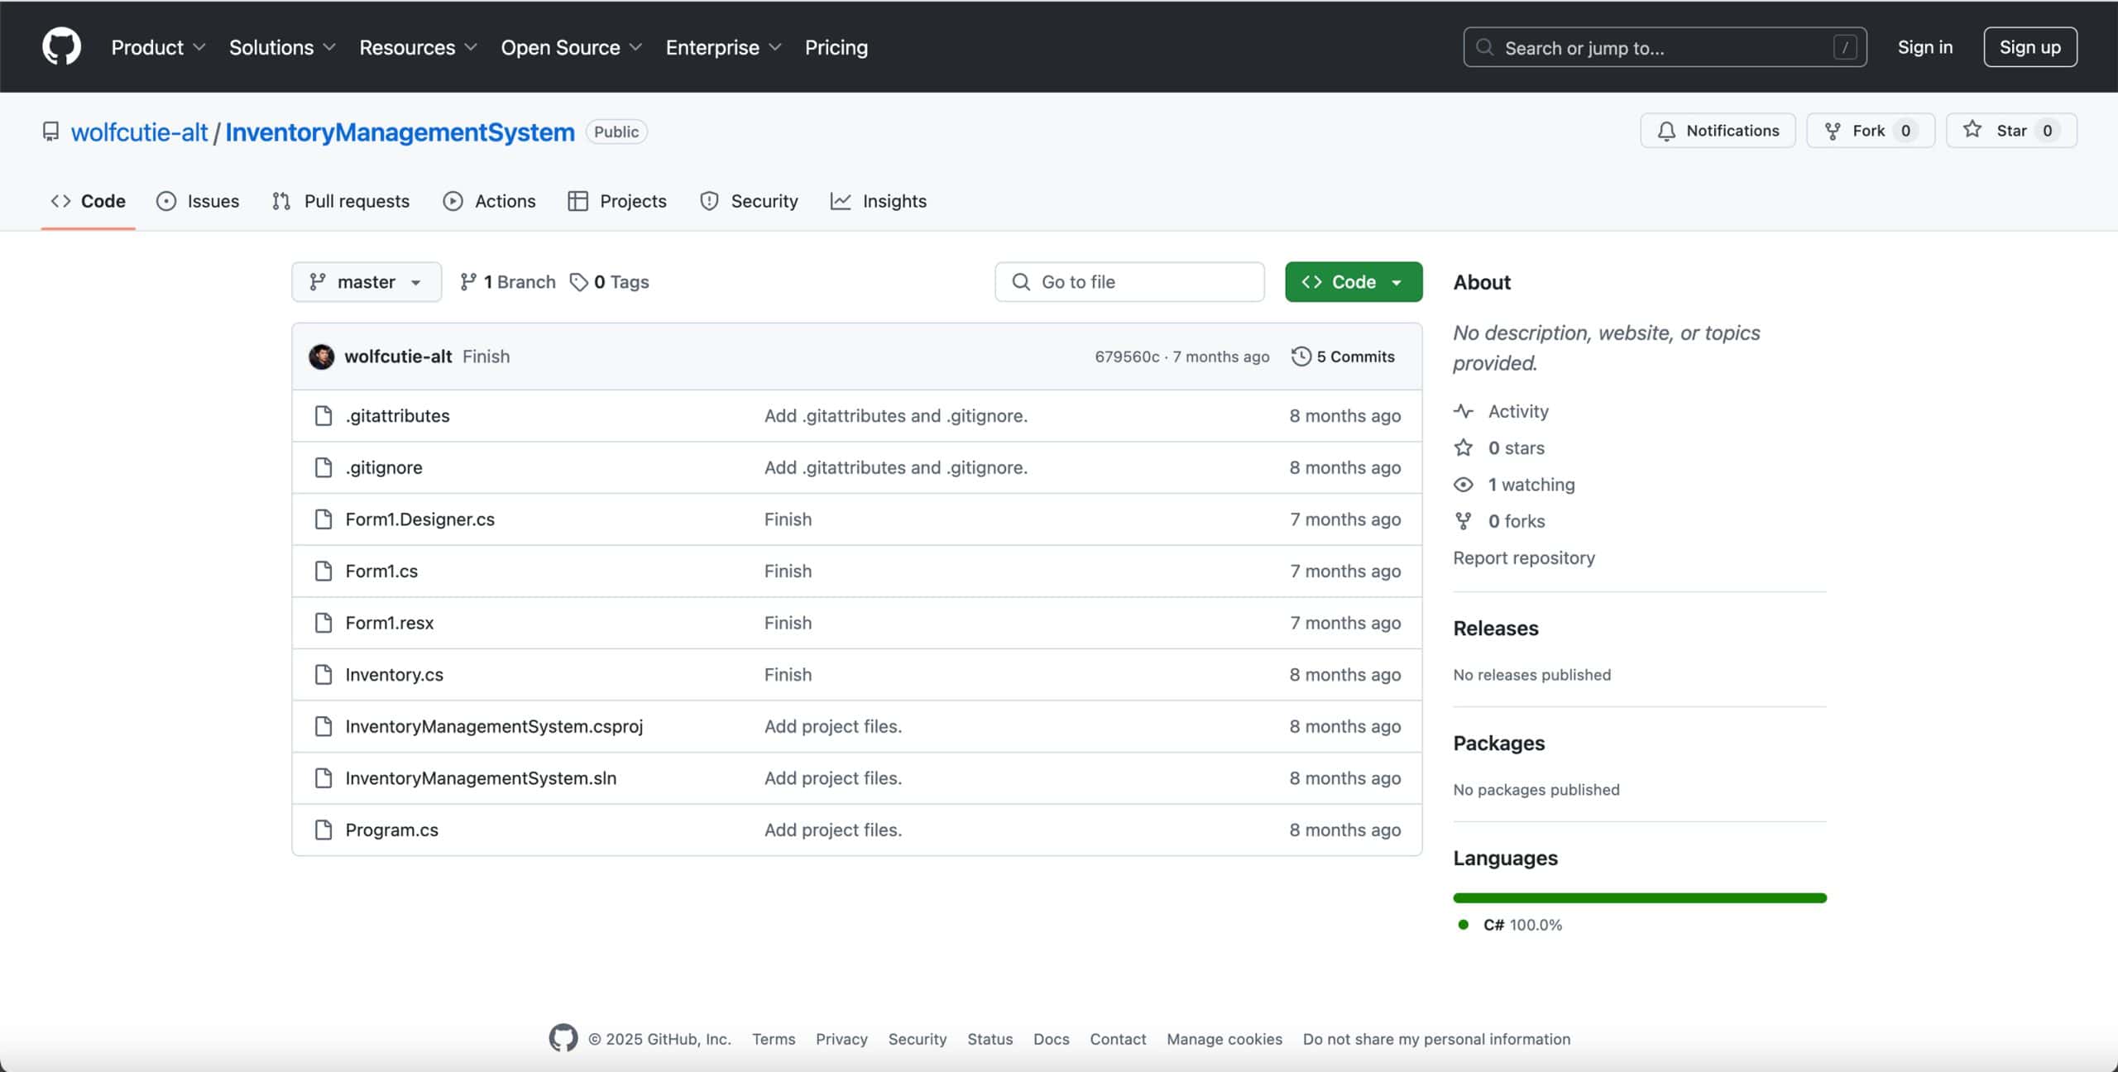Open commit hash 679560c
This screenshot has width=2118, height=1072.
point(1127,357)
